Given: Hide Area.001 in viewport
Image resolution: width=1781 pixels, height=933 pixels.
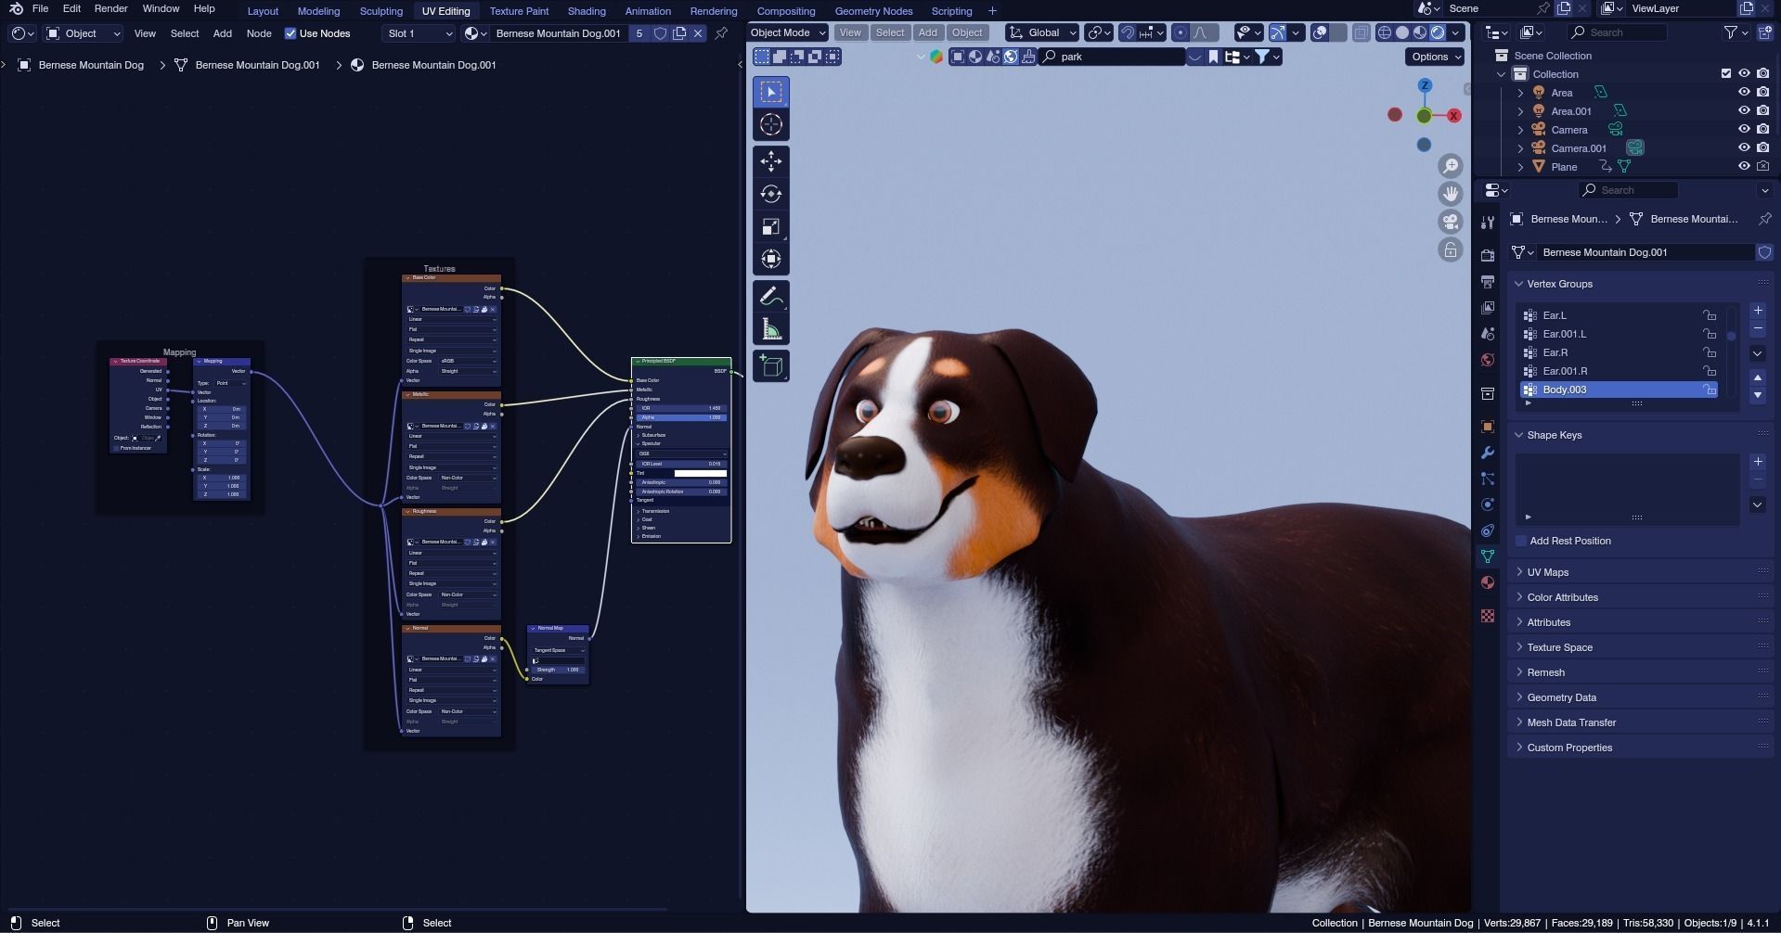Looking at the screenshot, I should tap(1744, 111).
